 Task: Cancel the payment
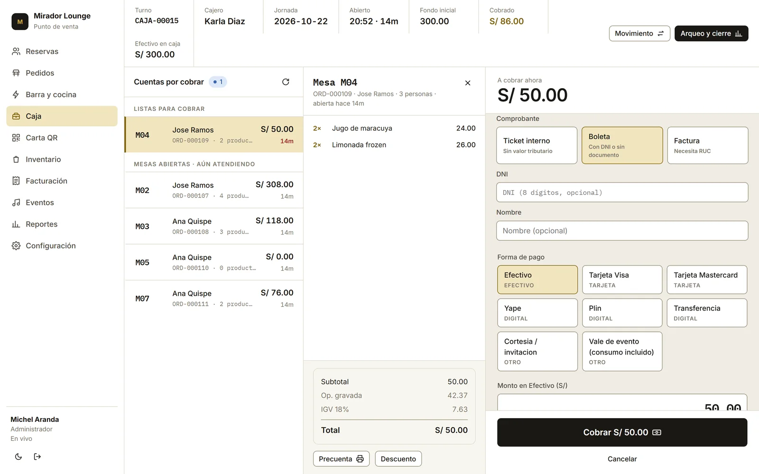(x=622, y=459)
